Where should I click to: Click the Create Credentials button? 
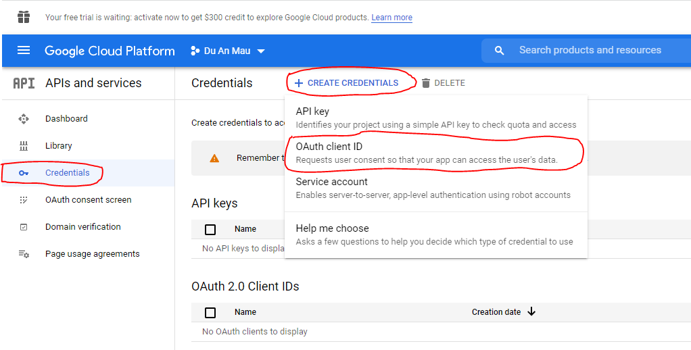(346, 83)
